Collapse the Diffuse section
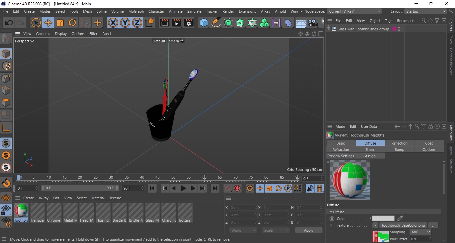Viewport: 455px width, 243px height. point(331,212)
